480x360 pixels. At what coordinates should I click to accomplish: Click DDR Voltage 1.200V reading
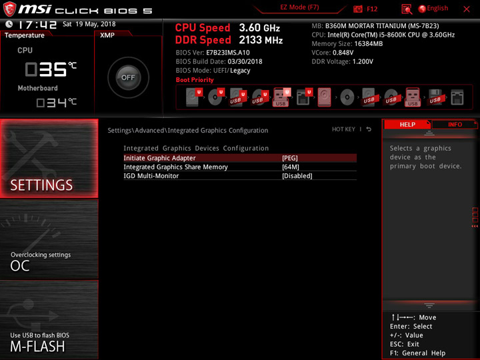[342, 61]
